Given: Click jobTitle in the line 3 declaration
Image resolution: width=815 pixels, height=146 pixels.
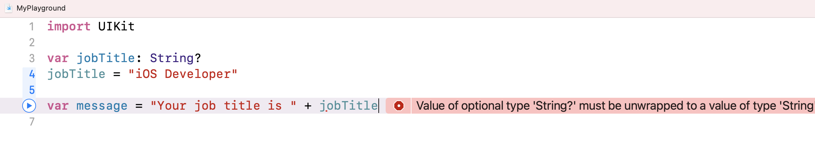Looking at the screenshot, I should pos(106,58).
